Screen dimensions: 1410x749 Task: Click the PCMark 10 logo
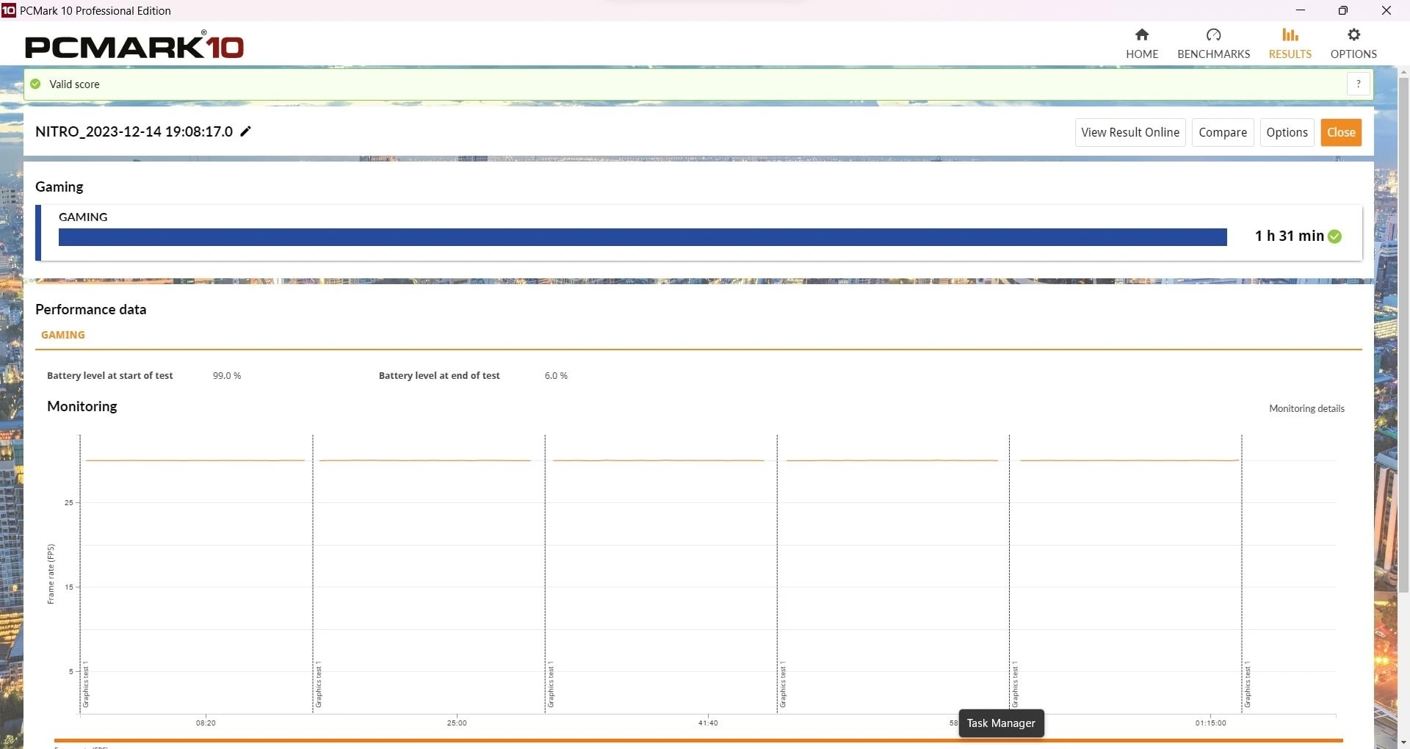pos(134,46)
